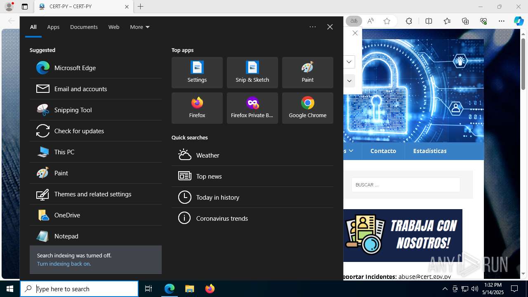Open Microsoft Edge from suggested list

[96, 68]
